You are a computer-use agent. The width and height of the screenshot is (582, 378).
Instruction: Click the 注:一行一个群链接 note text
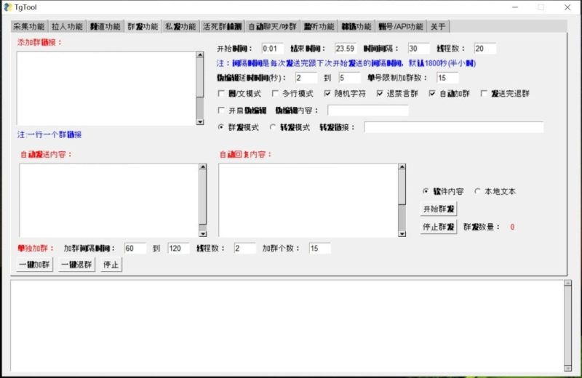tap(49, 134)
